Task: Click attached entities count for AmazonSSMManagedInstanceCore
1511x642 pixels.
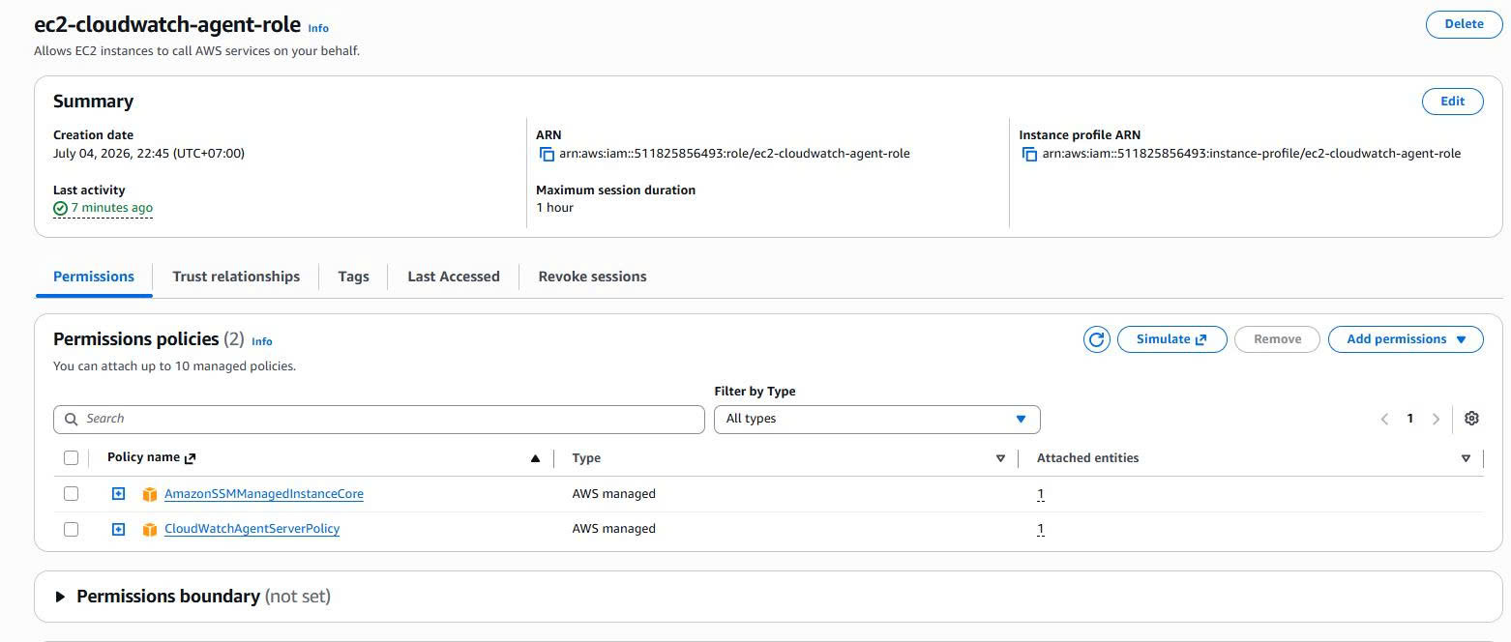Action: coord(1040,494)
